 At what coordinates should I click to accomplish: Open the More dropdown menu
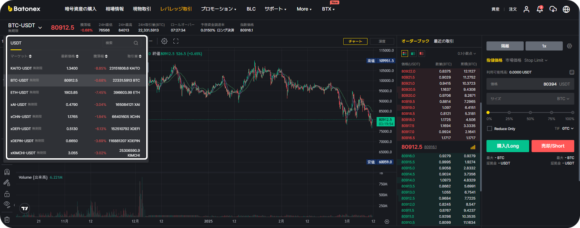click(304, 9)
